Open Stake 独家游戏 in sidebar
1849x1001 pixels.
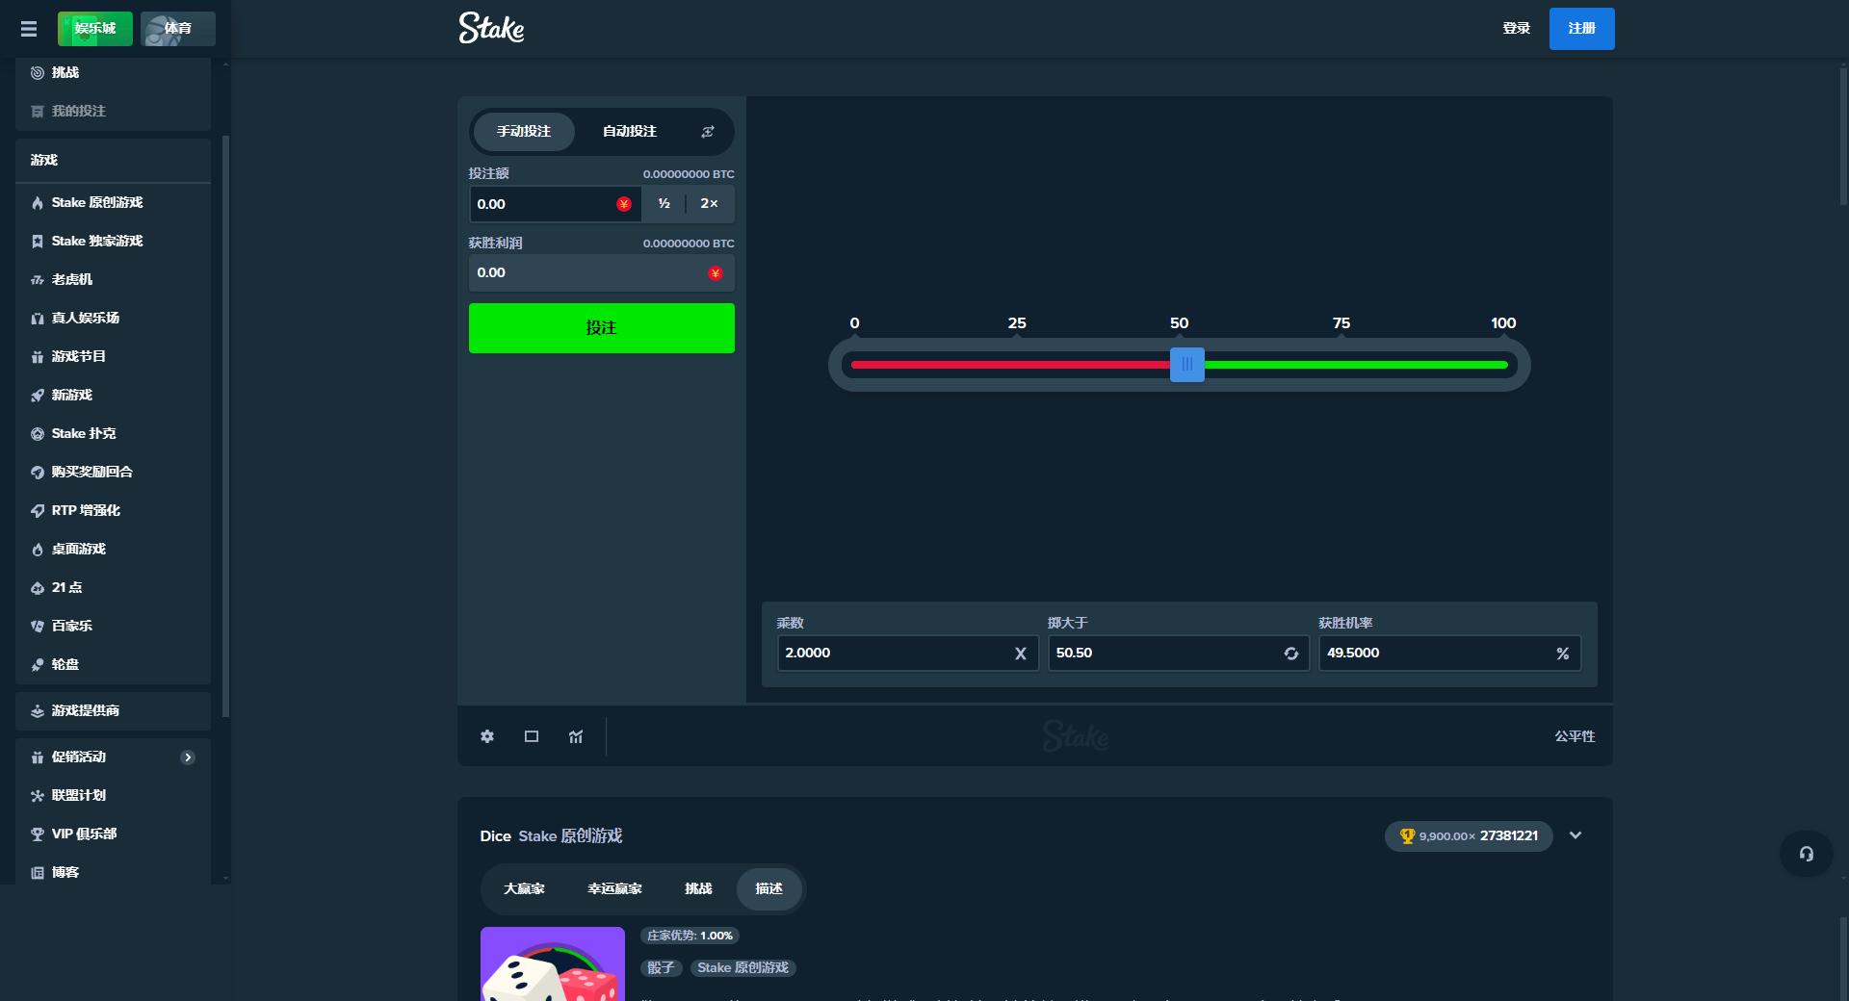114,241
